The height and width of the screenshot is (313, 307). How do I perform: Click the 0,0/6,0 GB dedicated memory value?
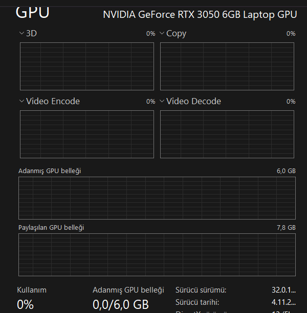pyautogui.click(x=120, y=304)
